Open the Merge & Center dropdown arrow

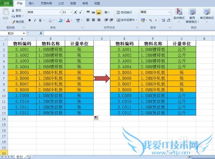click(137, 20)
